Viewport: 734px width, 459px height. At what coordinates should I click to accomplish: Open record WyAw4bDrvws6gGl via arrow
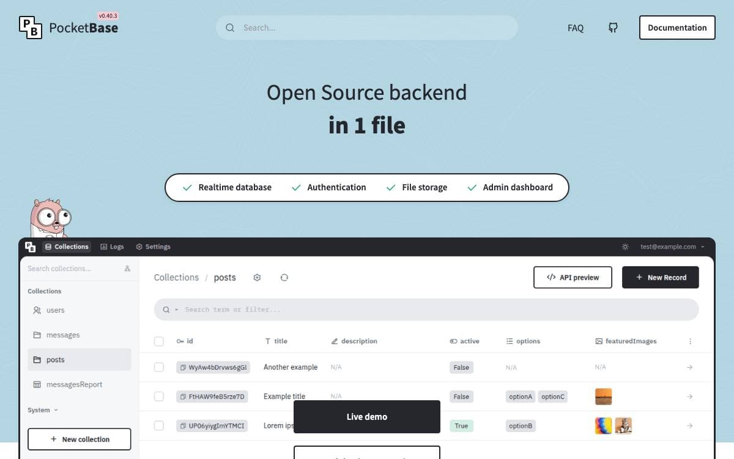[x=689, y=367]
